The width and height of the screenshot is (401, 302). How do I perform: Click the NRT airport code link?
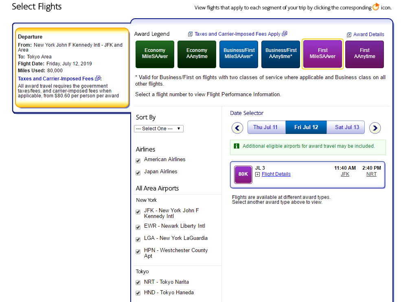[371, 174]
